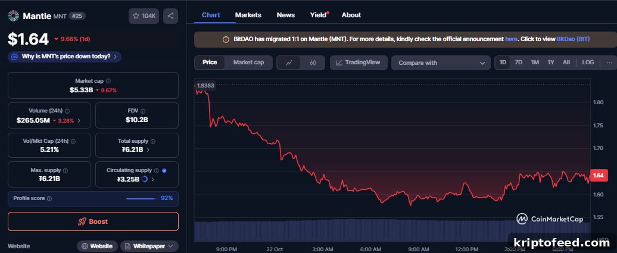Expand Circulating supply details chevron

pyautogui.click(x=152, y=179)
